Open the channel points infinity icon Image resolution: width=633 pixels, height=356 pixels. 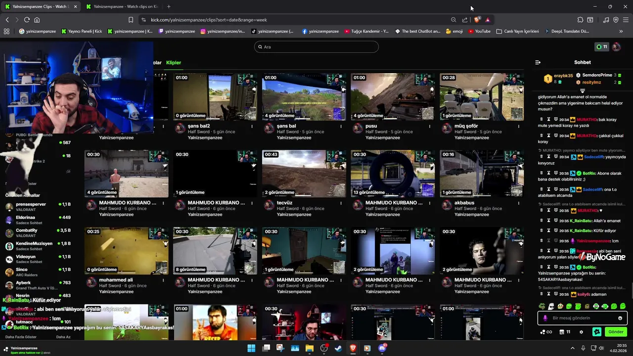[546, 332]
